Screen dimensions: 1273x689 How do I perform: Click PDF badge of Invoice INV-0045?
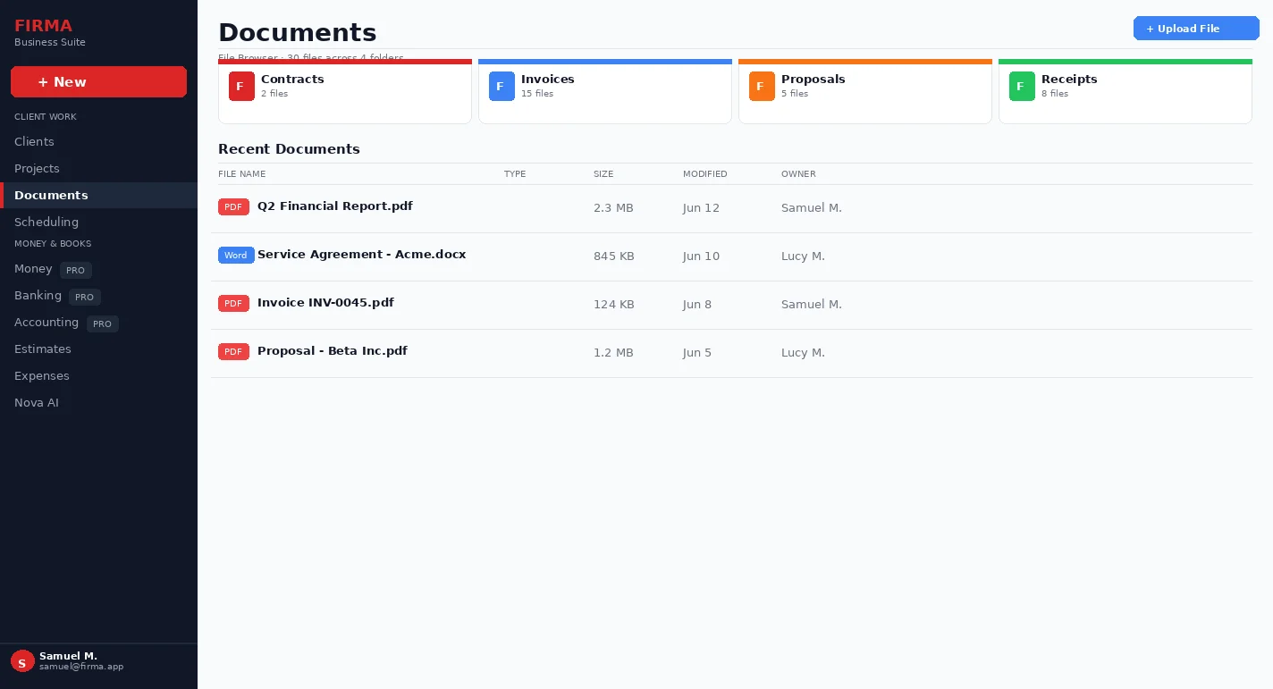pos(233,304)
